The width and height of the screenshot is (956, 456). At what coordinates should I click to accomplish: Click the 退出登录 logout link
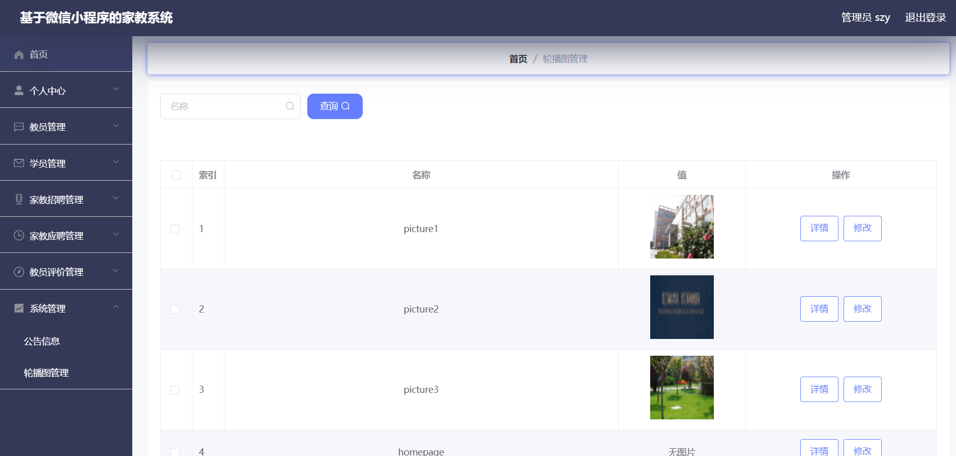[x=925, y=18]
